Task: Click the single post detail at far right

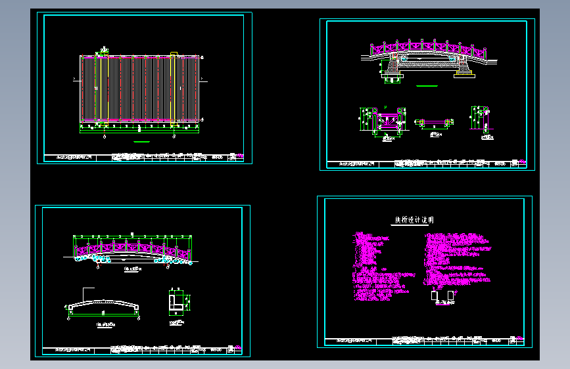Action: [x=483, y=122]
